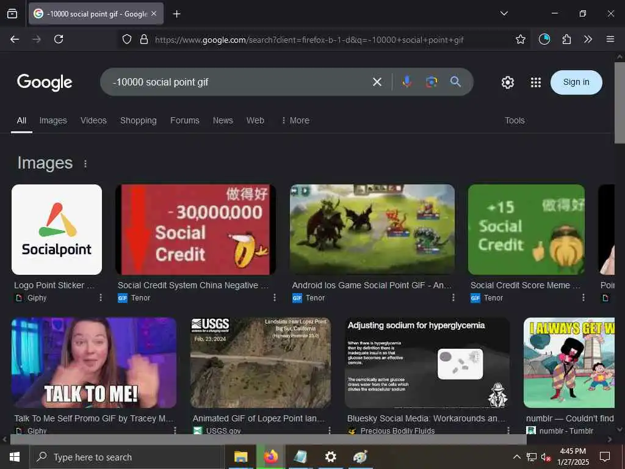Open more options for Logo Point Sticker
This screenshot has width=625, height=469.
[x=101, y=297]
